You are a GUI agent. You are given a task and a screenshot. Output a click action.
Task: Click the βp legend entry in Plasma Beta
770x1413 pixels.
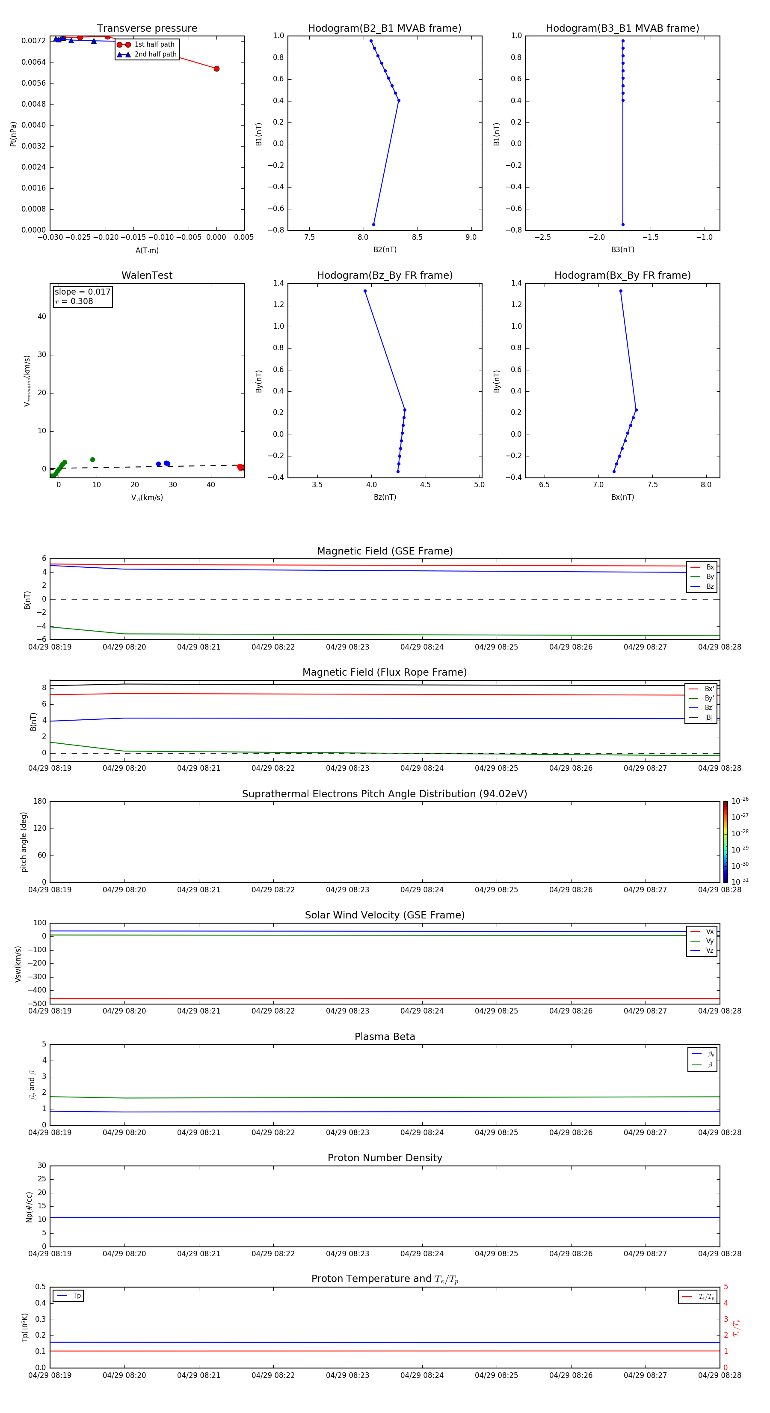(702, 1054)
